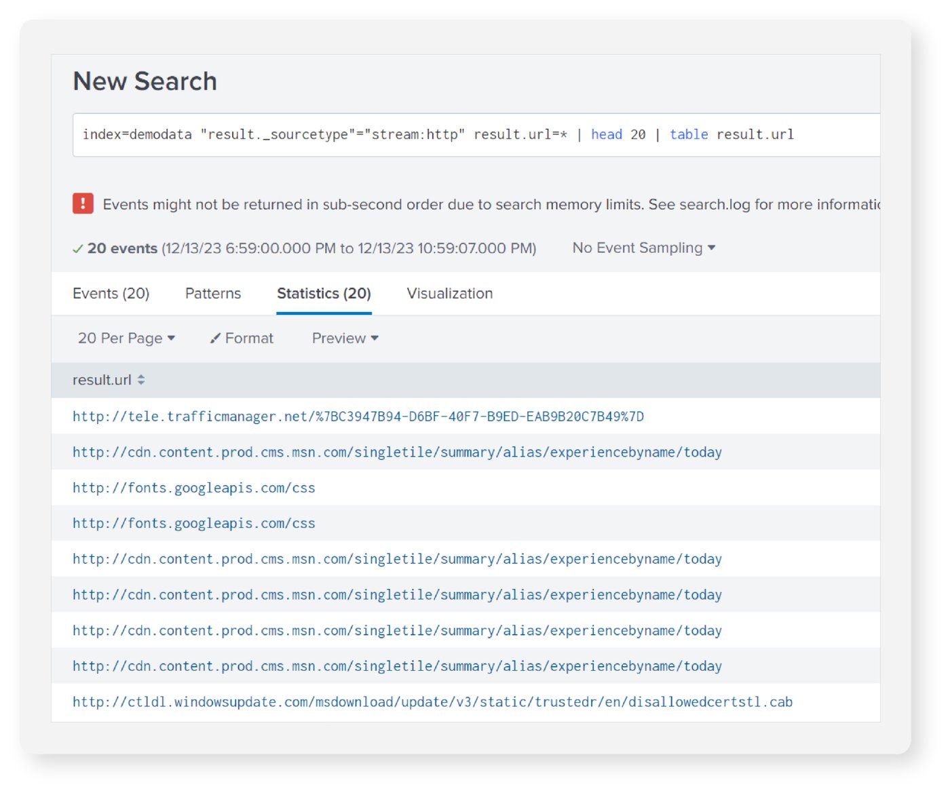Switch to the Patterns tab

(213, 293)
